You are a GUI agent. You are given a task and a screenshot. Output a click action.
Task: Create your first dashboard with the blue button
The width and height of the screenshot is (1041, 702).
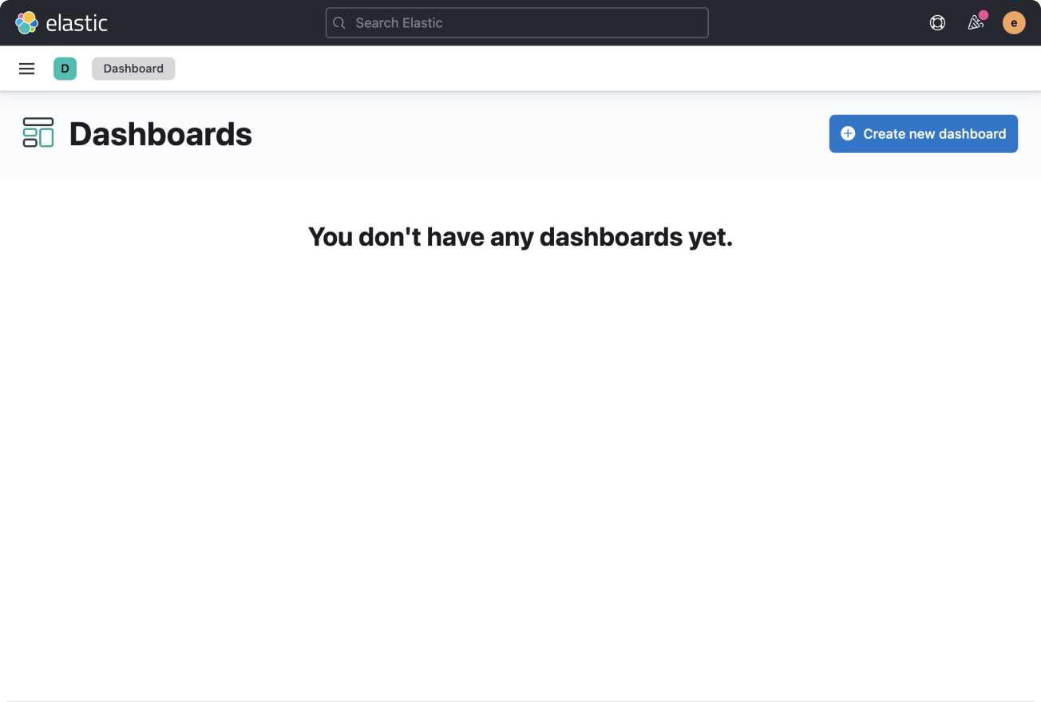pos(923,133)
